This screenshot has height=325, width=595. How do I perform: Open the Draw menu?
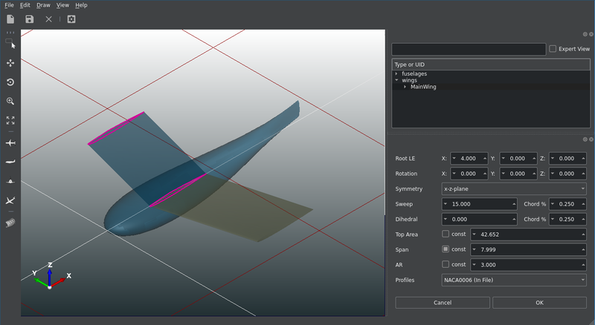[43, 5]
